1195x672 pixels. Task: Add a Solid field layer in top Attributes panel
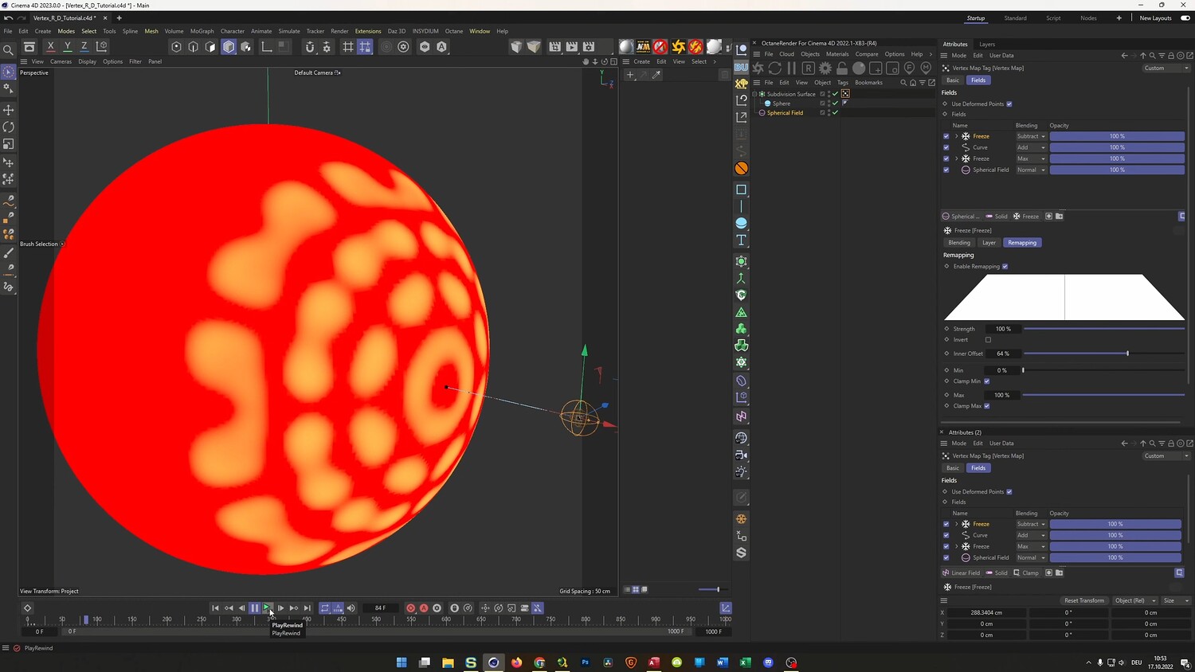(x=997, y=217)
